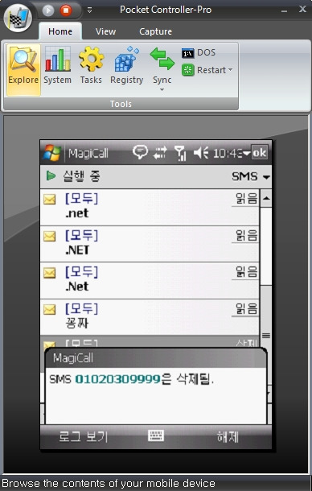Click the Pocket Controller application orb
This screenshot has height=491, width=312.
tap(18, 18)
